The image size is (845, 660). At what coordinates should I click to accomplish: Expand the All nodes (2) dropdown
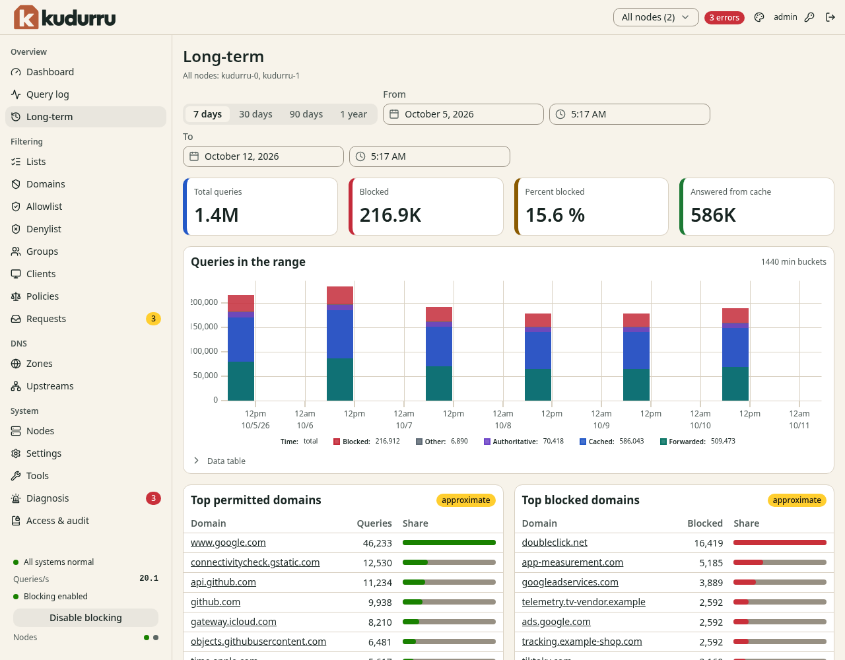(x=656, y=17)
